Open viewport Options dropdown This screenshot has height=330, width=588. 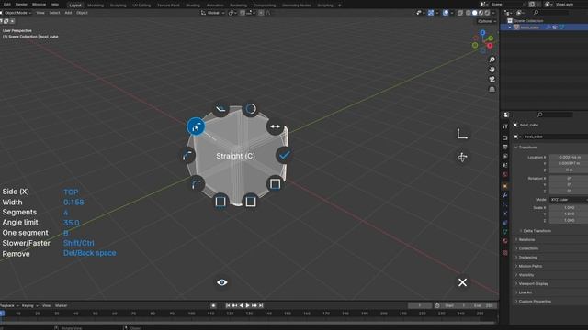[x=487, y=21]
